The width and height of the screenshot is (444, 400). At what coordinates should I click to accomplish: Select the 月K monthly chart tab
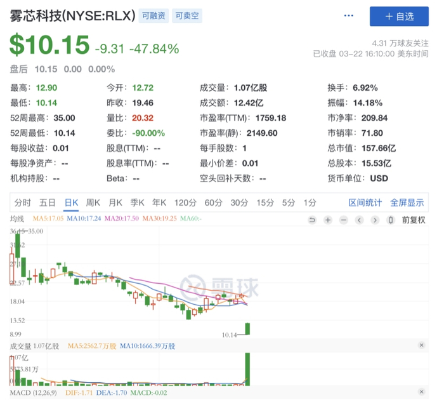115,203
